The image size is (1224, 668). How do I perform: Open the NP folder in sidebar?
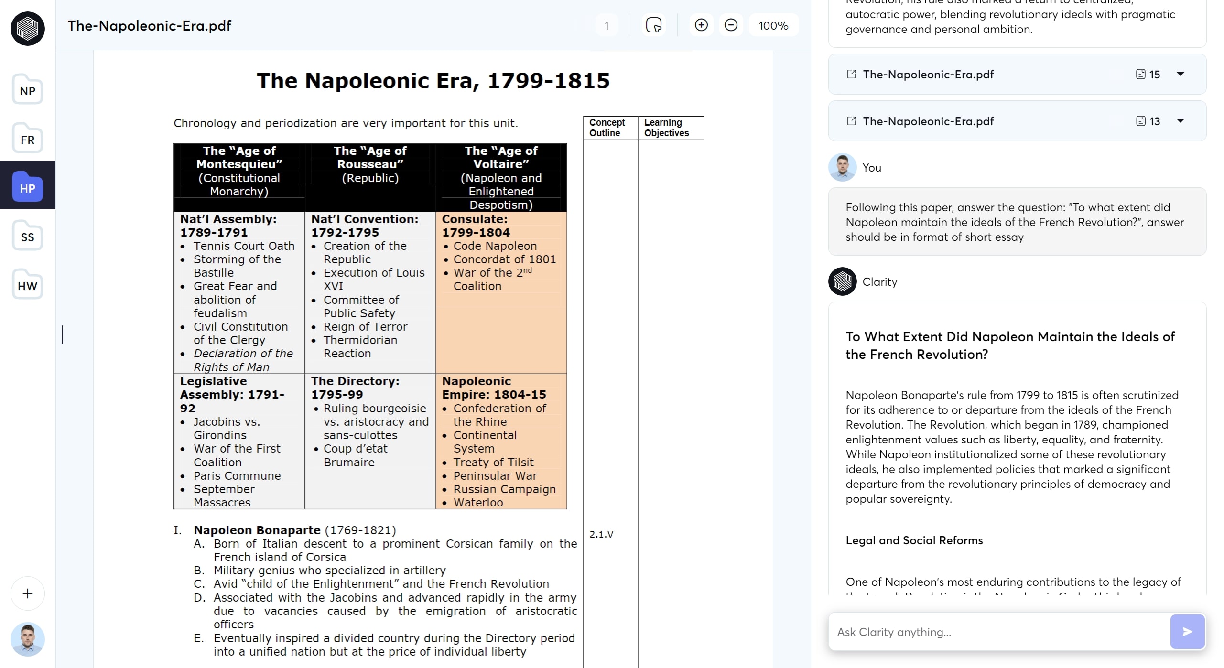point(28,90)
